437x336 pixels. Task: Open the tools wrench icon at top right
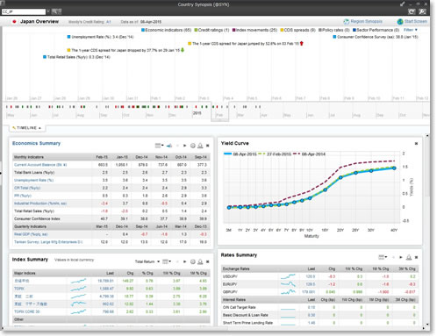pos(422,11)
